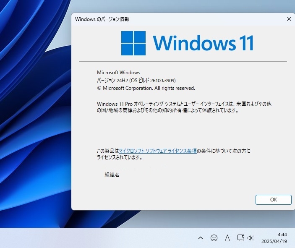This screenshot has height=248, width=295.
Task: Show hidden system tray icons chevron
Action: (x=201, y=238)
